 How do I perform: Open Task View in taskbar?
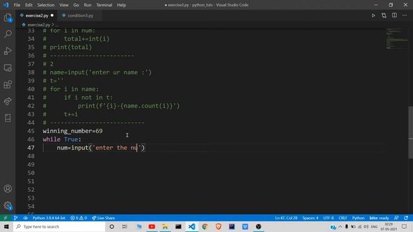click(125, 226)
